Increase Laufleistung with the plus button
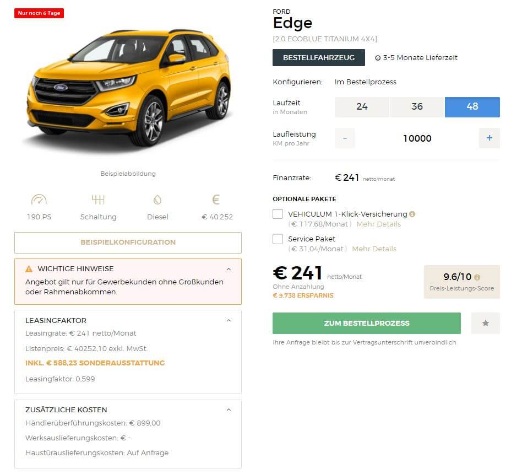Screen dimensions: 511x474 coord(489,138)
